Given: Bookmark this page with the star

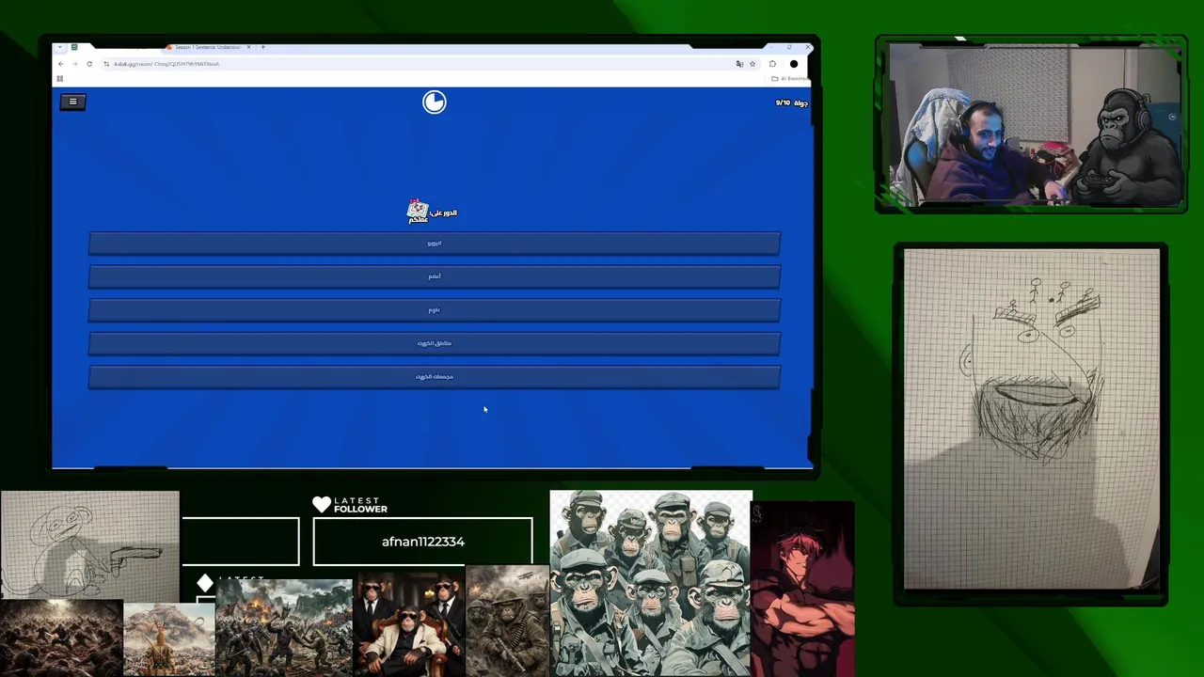Looking at the screenshot, I should [x=752, y=64].
